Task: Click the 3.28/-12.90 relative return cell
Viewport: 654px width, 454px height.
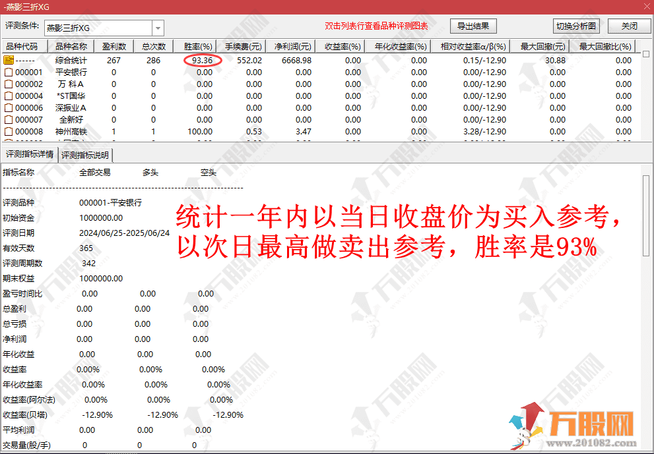Action: point(484,132)
